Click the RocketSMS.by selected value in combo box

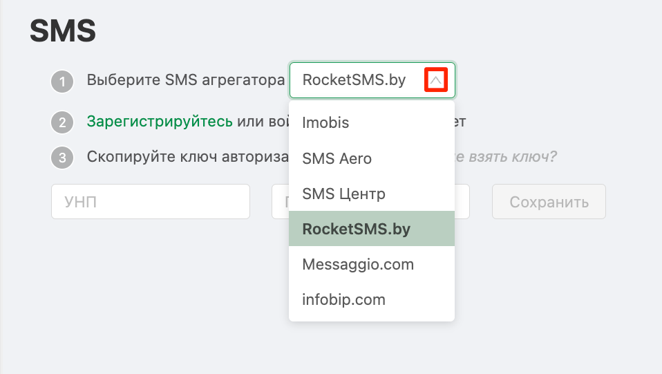point(354,80)
